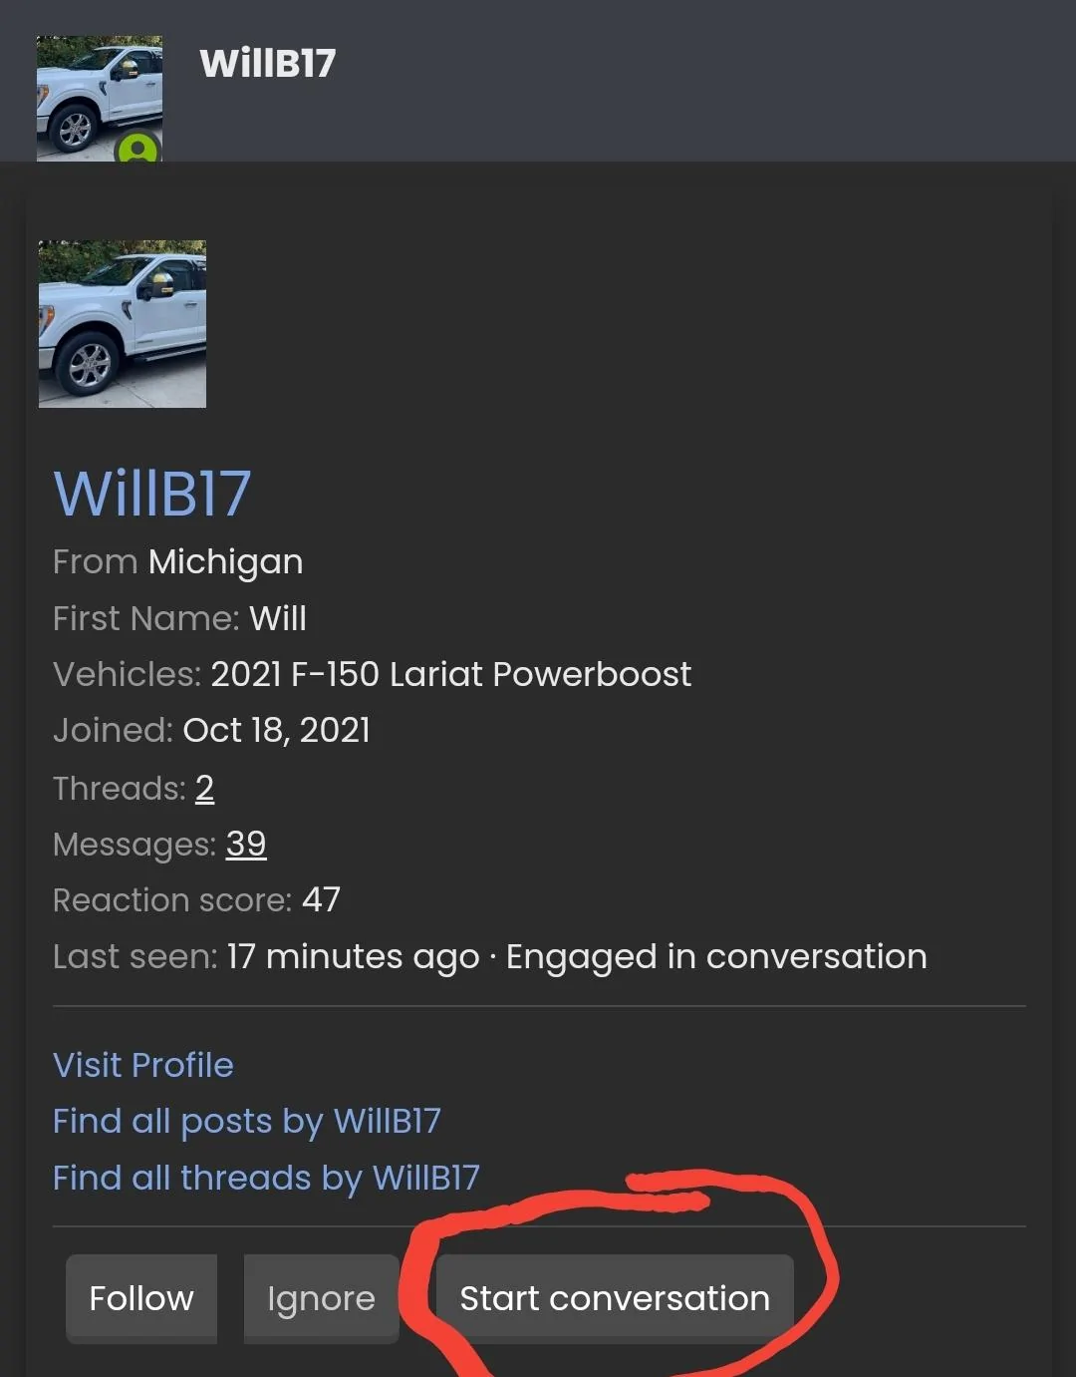Image resolution: width=1076 pixels, height=1377 pixels.
Task: Click the WillB17 title in the header
Action: 267,64
